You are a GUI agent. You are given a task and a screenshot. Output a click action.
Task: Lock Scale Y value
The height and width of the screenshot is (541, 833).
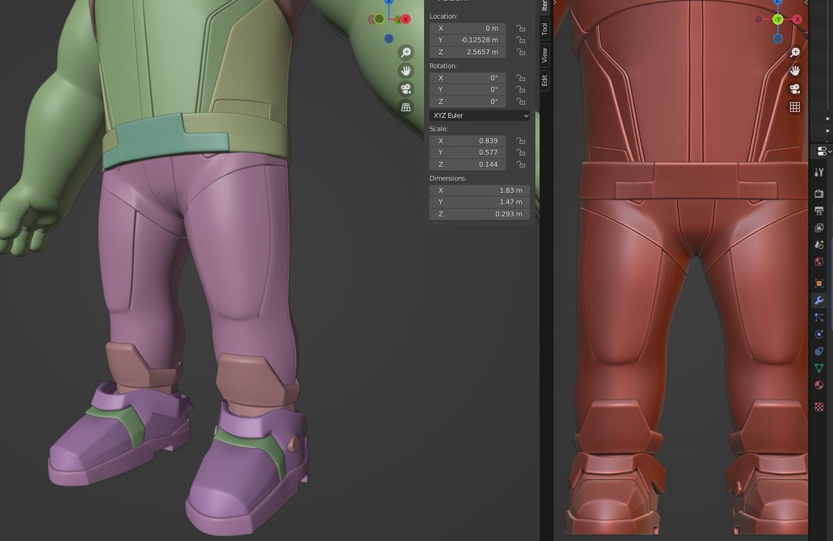[521, 153]
